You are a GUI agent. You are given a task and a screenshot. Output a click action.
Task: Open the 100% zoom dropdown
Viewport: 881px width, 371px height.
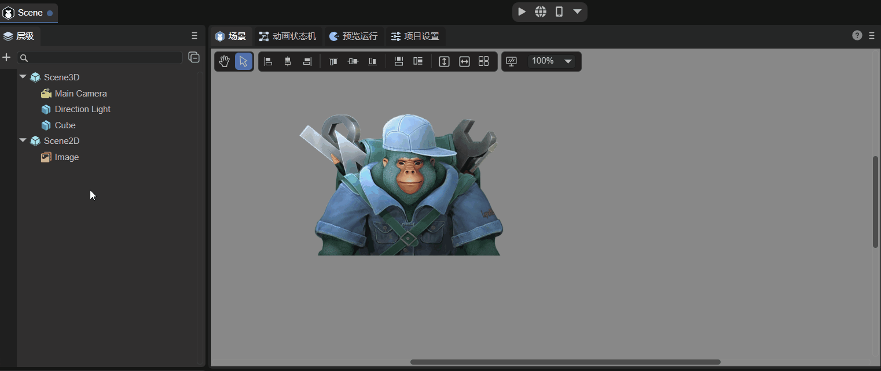point(552,61)
